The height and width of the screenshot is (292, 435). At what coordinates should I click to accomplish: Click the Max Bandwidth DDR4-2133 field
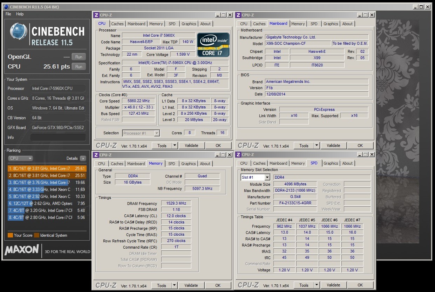295,191
